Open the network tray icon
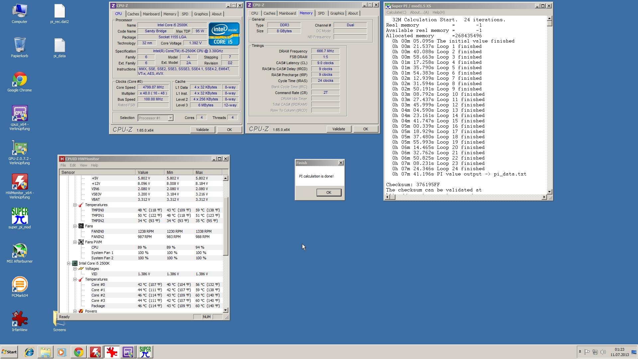 (595, 352)
